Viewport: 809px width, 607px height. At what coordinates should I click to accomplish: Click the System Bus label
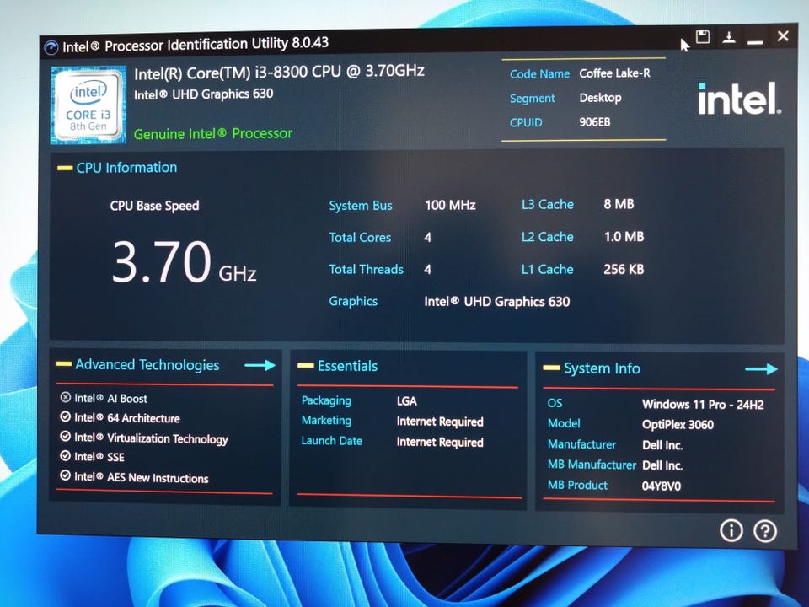pos(361,206)
